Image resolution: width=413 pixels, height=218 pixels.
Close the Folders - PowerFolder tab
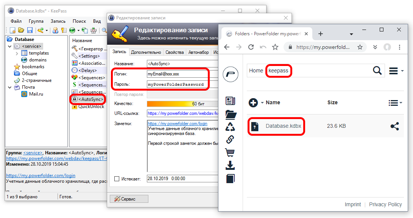click(x=306, y=34)
